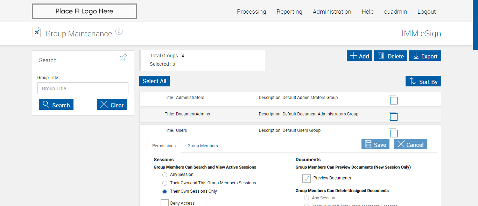The width and height of the screenshot is (478, 206).
Task: Switch to the Group Members tab
Action: pyautogui.click(x=203, y=146)
